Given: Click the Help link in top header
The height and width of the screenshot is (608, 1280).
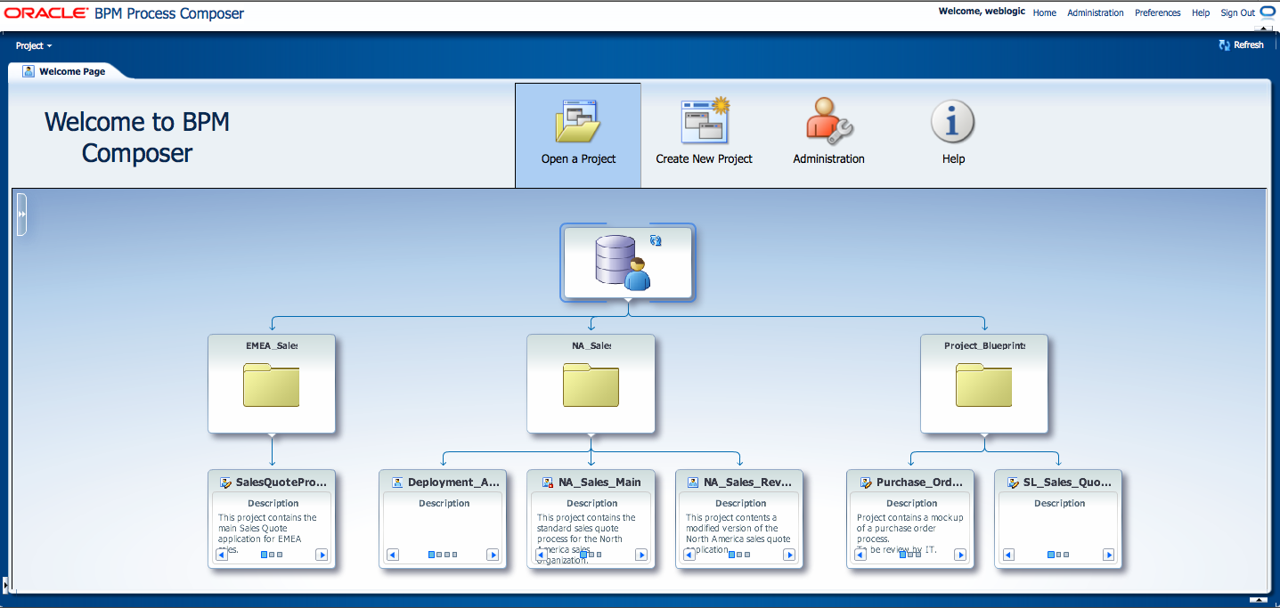Looking at the screenshot, I should point(1201,12).
